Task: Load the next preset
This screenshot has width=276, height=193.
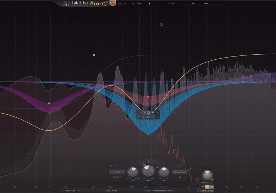Action: pos(193,4)
